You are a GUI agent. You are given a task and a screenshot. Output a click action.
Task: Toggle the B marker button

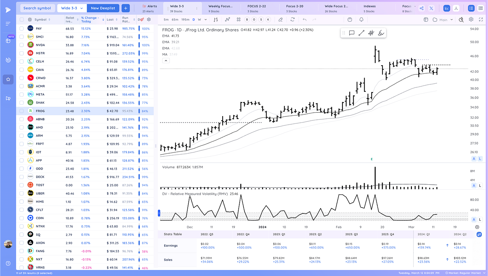point(247,19)
